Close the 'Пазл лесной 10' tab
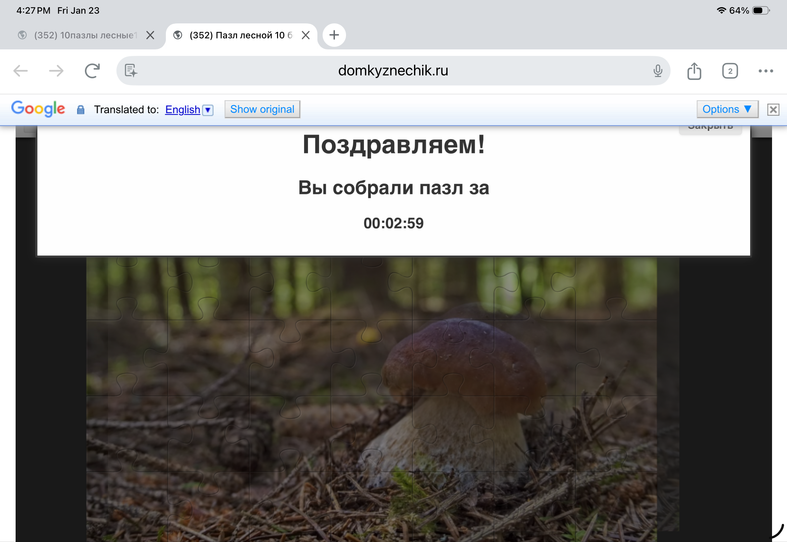The width and height of the screenshot is (787, 542). 305,35
